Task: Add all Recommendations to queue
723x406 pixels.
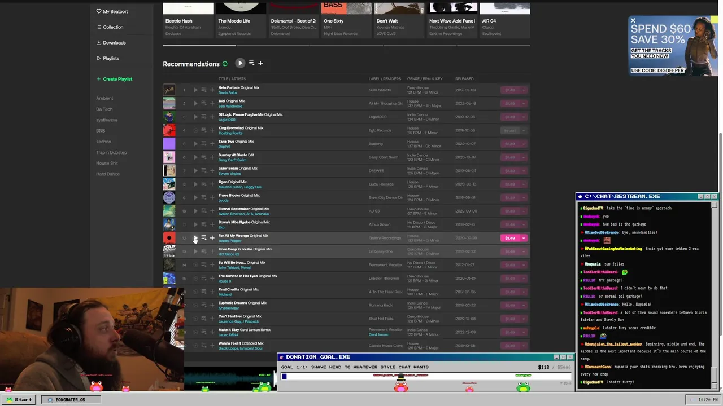Action: click(x=251, y=63)
